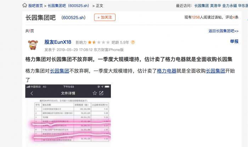Screen dimensions: 248x147
Task: Click the post date 2019-05-29 17:08:12
Action: tap(74, 50)
